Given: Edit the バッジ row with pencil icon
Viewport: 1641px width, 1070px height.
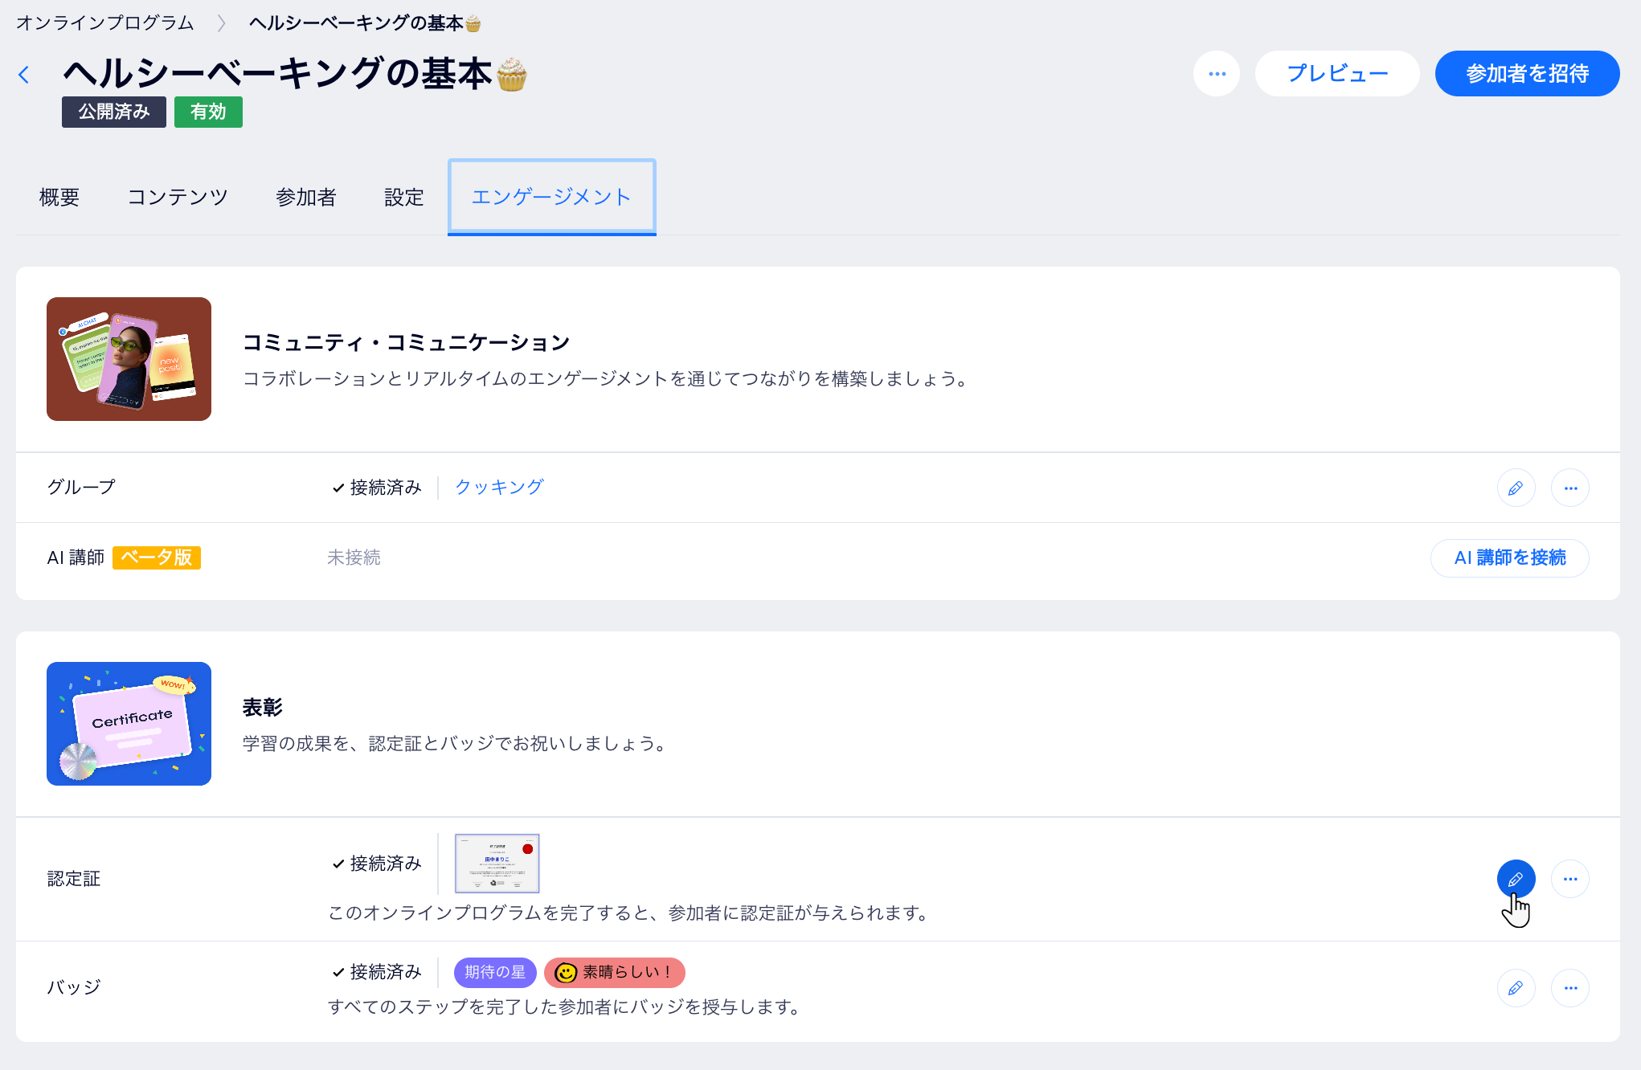Looking at the screenshot, I should click(1516, 988).
